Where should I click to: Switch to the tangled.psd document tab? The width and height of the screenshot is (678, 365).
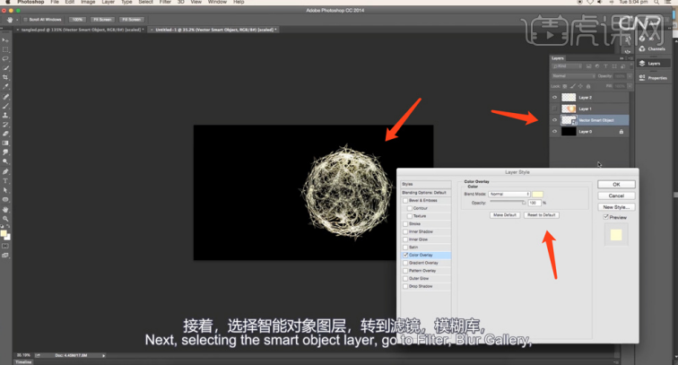81,30
